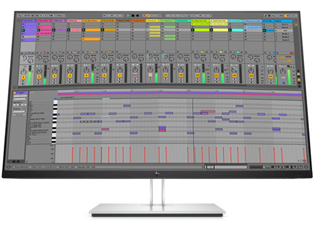Fold the pink track 2 group
Screen dimensions: 314x230
[50, 21]
